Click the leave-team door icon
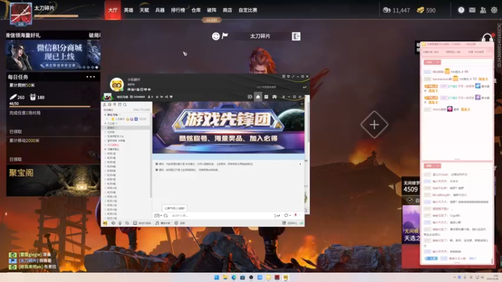The height and width of the screenshot is (282, 502). 296,36
